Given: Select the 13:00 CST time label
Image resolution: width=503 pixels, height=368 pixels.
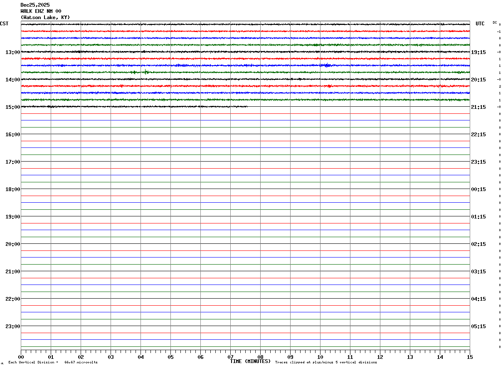Looking at the screenshot, I should [13, 52].
